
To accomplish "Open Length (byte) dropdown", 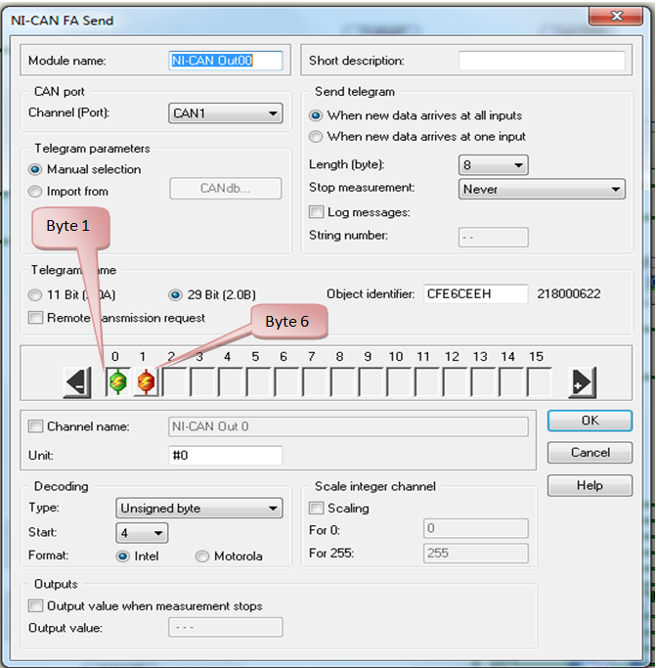I will click(x=494, y=165).
